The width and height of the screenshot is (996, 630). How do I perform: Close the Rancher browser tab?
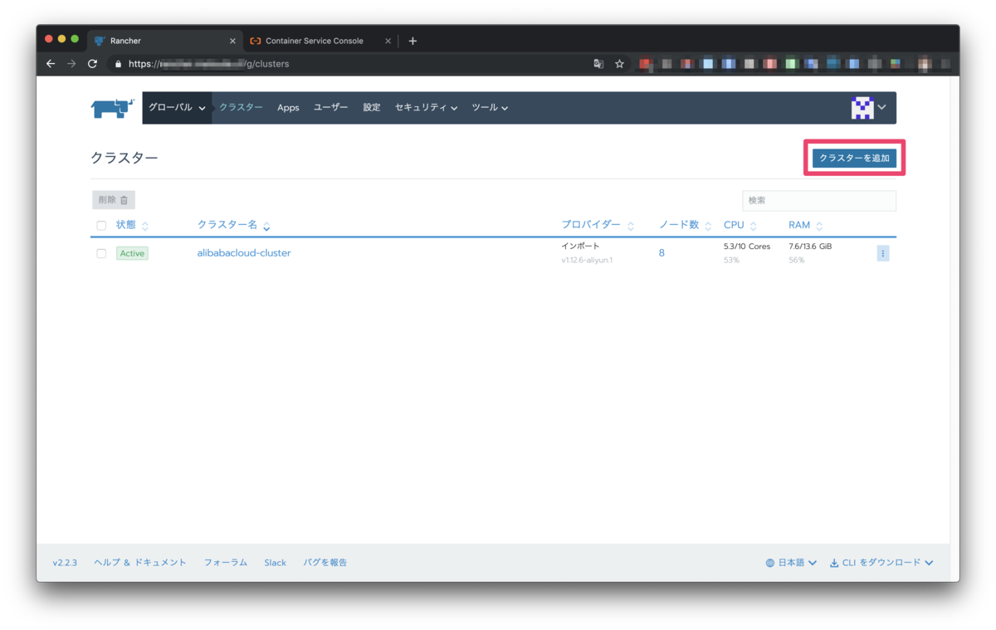[x=232, y=41]
